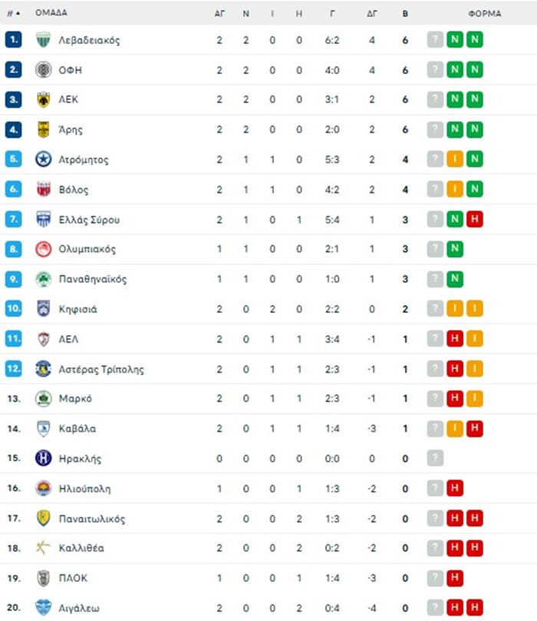Click the Λεβαδειακός team crest icon
The width and height of the screenshot is (537, 621).
click(x=43, y=40)
